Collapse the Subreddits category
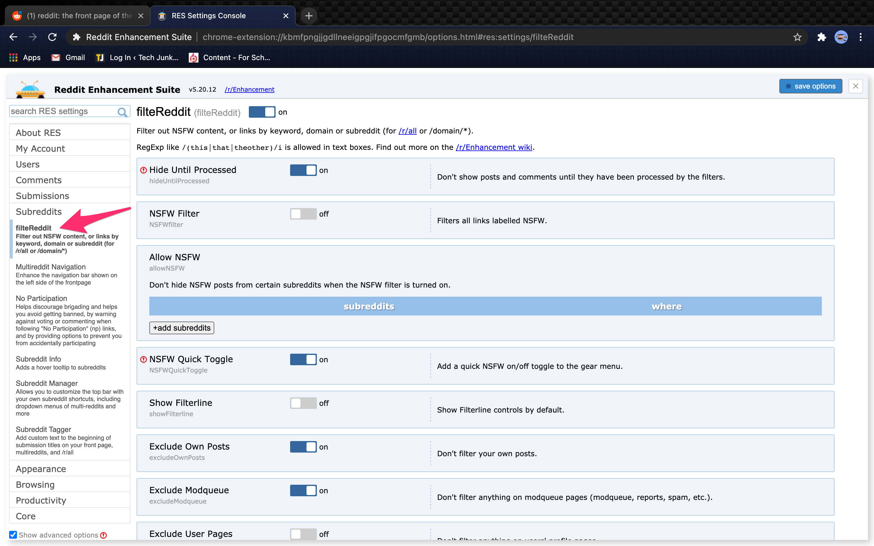The image size is (874, 546). point(70,212)
